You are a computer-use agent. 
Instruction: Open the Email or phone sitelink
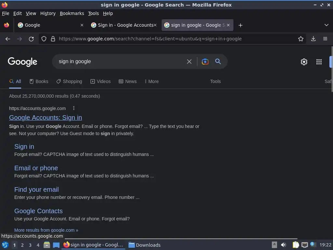click(36, 168)
